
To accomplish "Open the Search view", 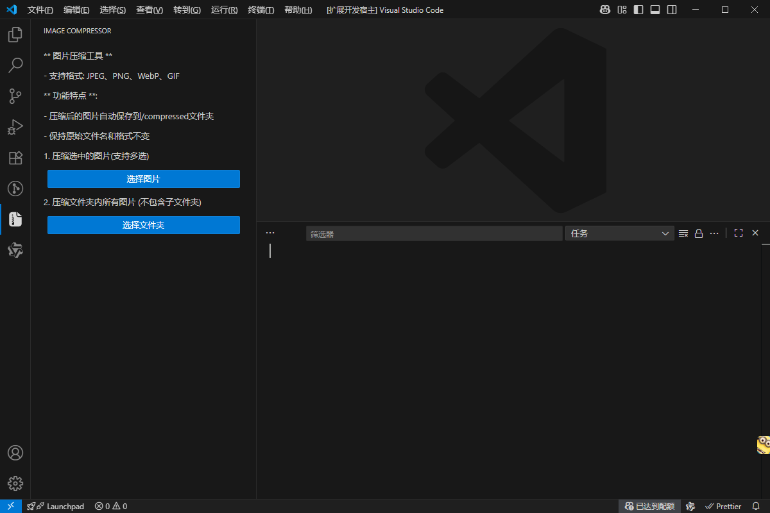I will tap(15, 65).
